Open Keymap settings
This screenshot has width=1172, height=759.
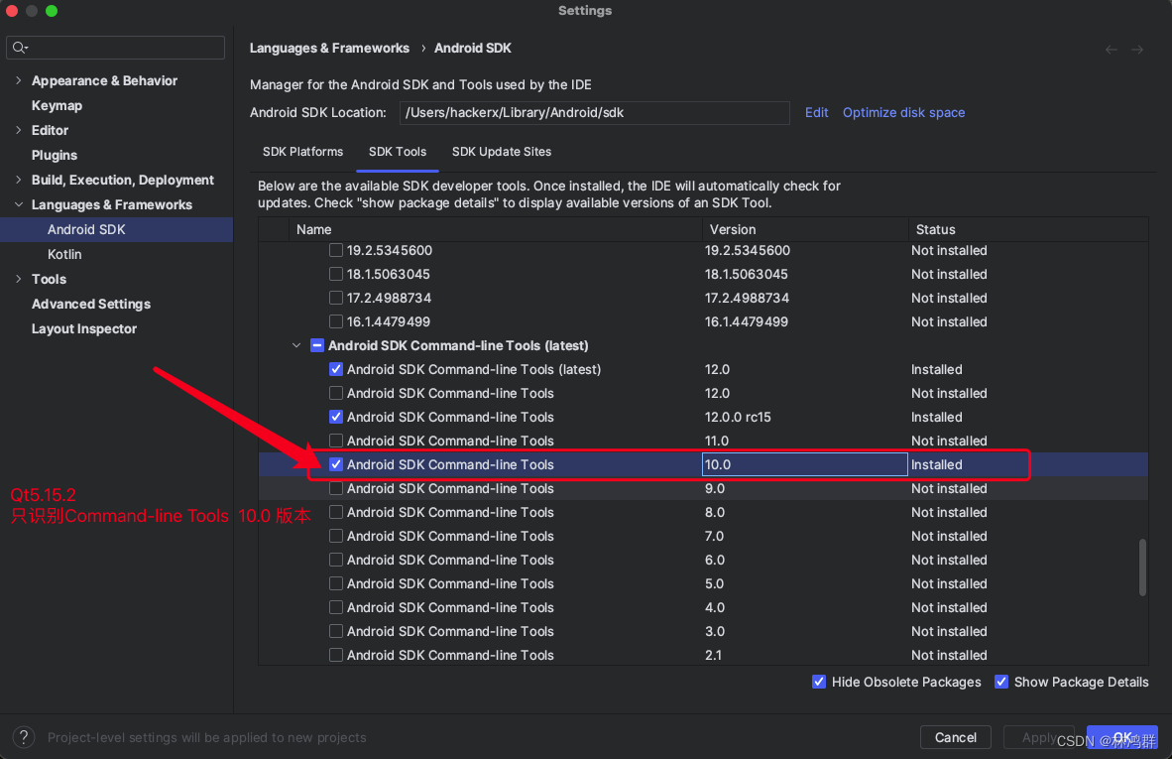pos(57,105)
